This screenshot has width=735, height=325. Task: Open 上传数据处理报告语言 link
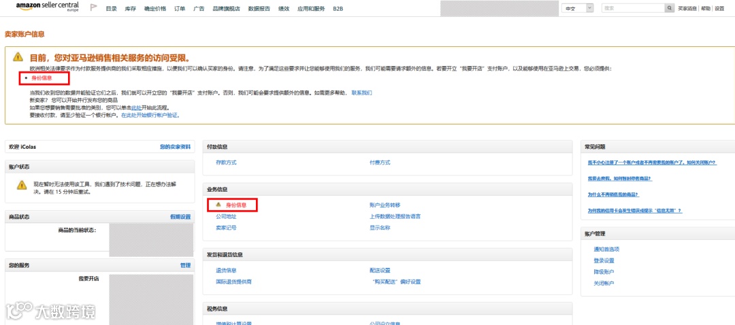395,217
